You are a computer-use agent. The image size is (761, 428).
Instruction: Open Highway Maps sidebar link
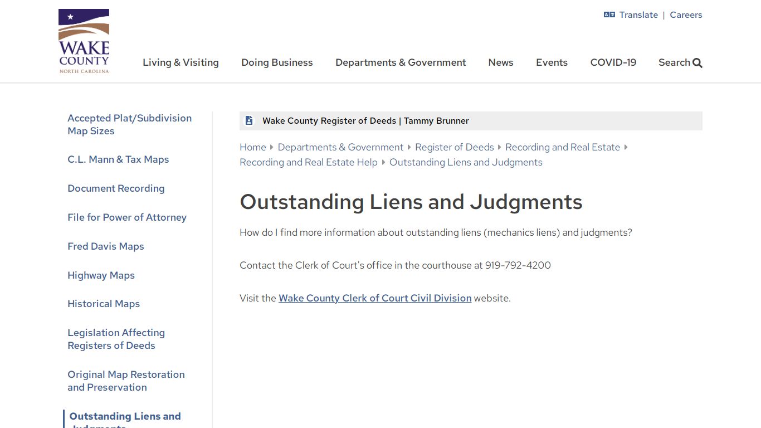(101, 275)
